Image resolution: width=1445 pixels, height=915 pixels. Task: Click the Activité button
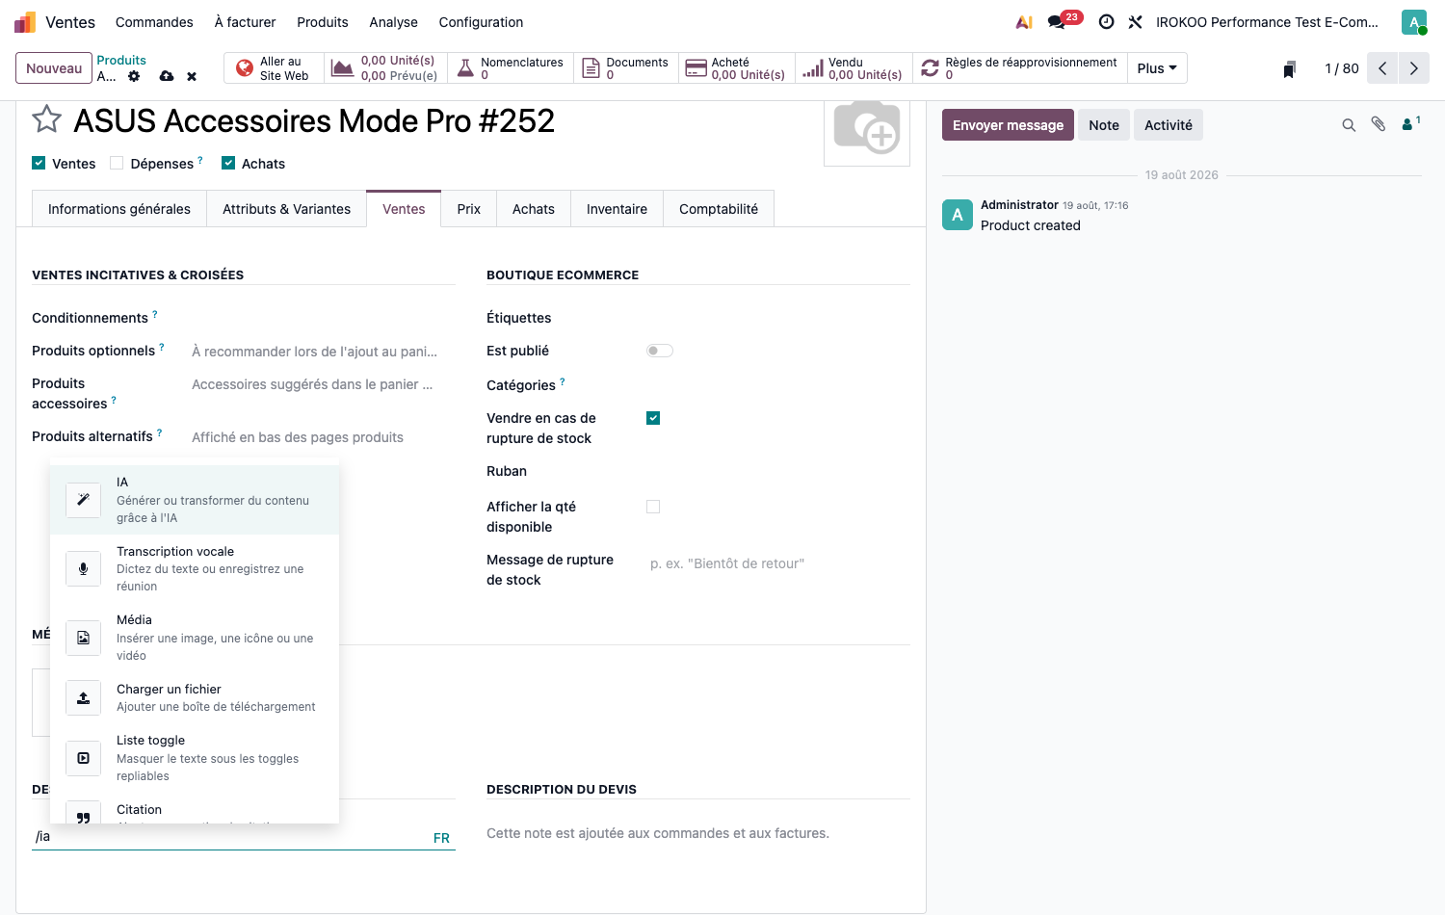click(1169, 125)
